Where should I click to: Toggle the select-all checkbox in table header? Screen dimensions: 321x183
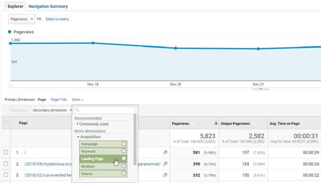[x=6, y=122]
